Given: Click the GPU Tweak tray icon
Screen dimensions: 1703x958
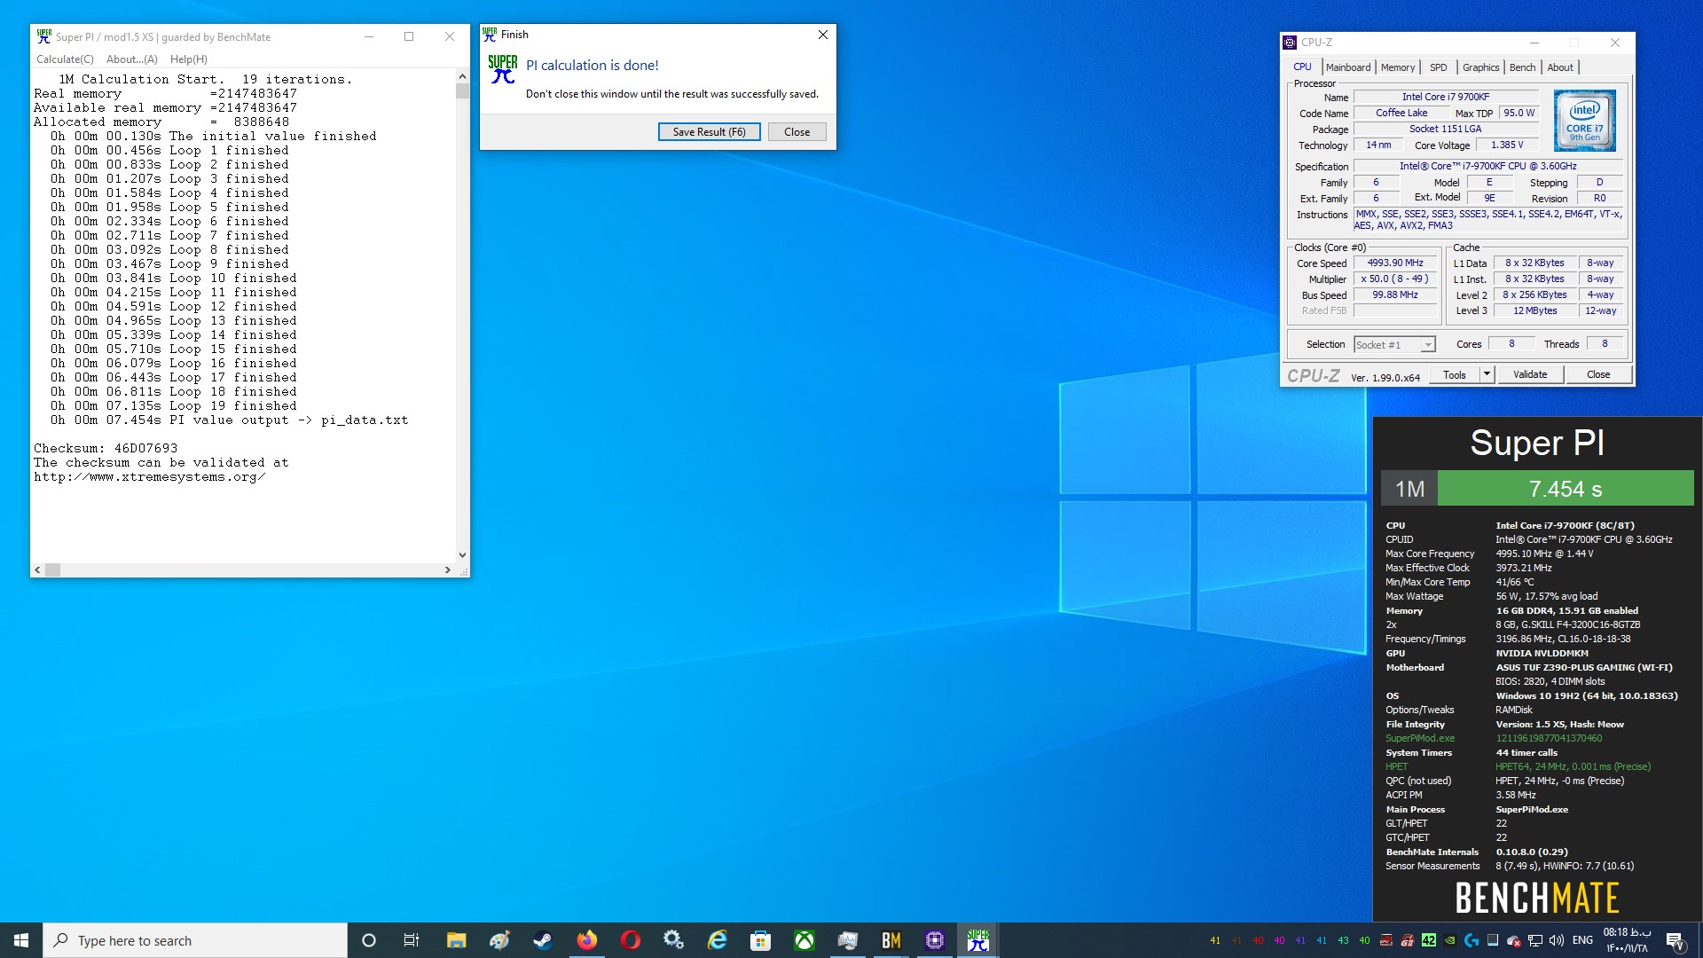Looking at the screenshot, I should tap(1385, 940).
